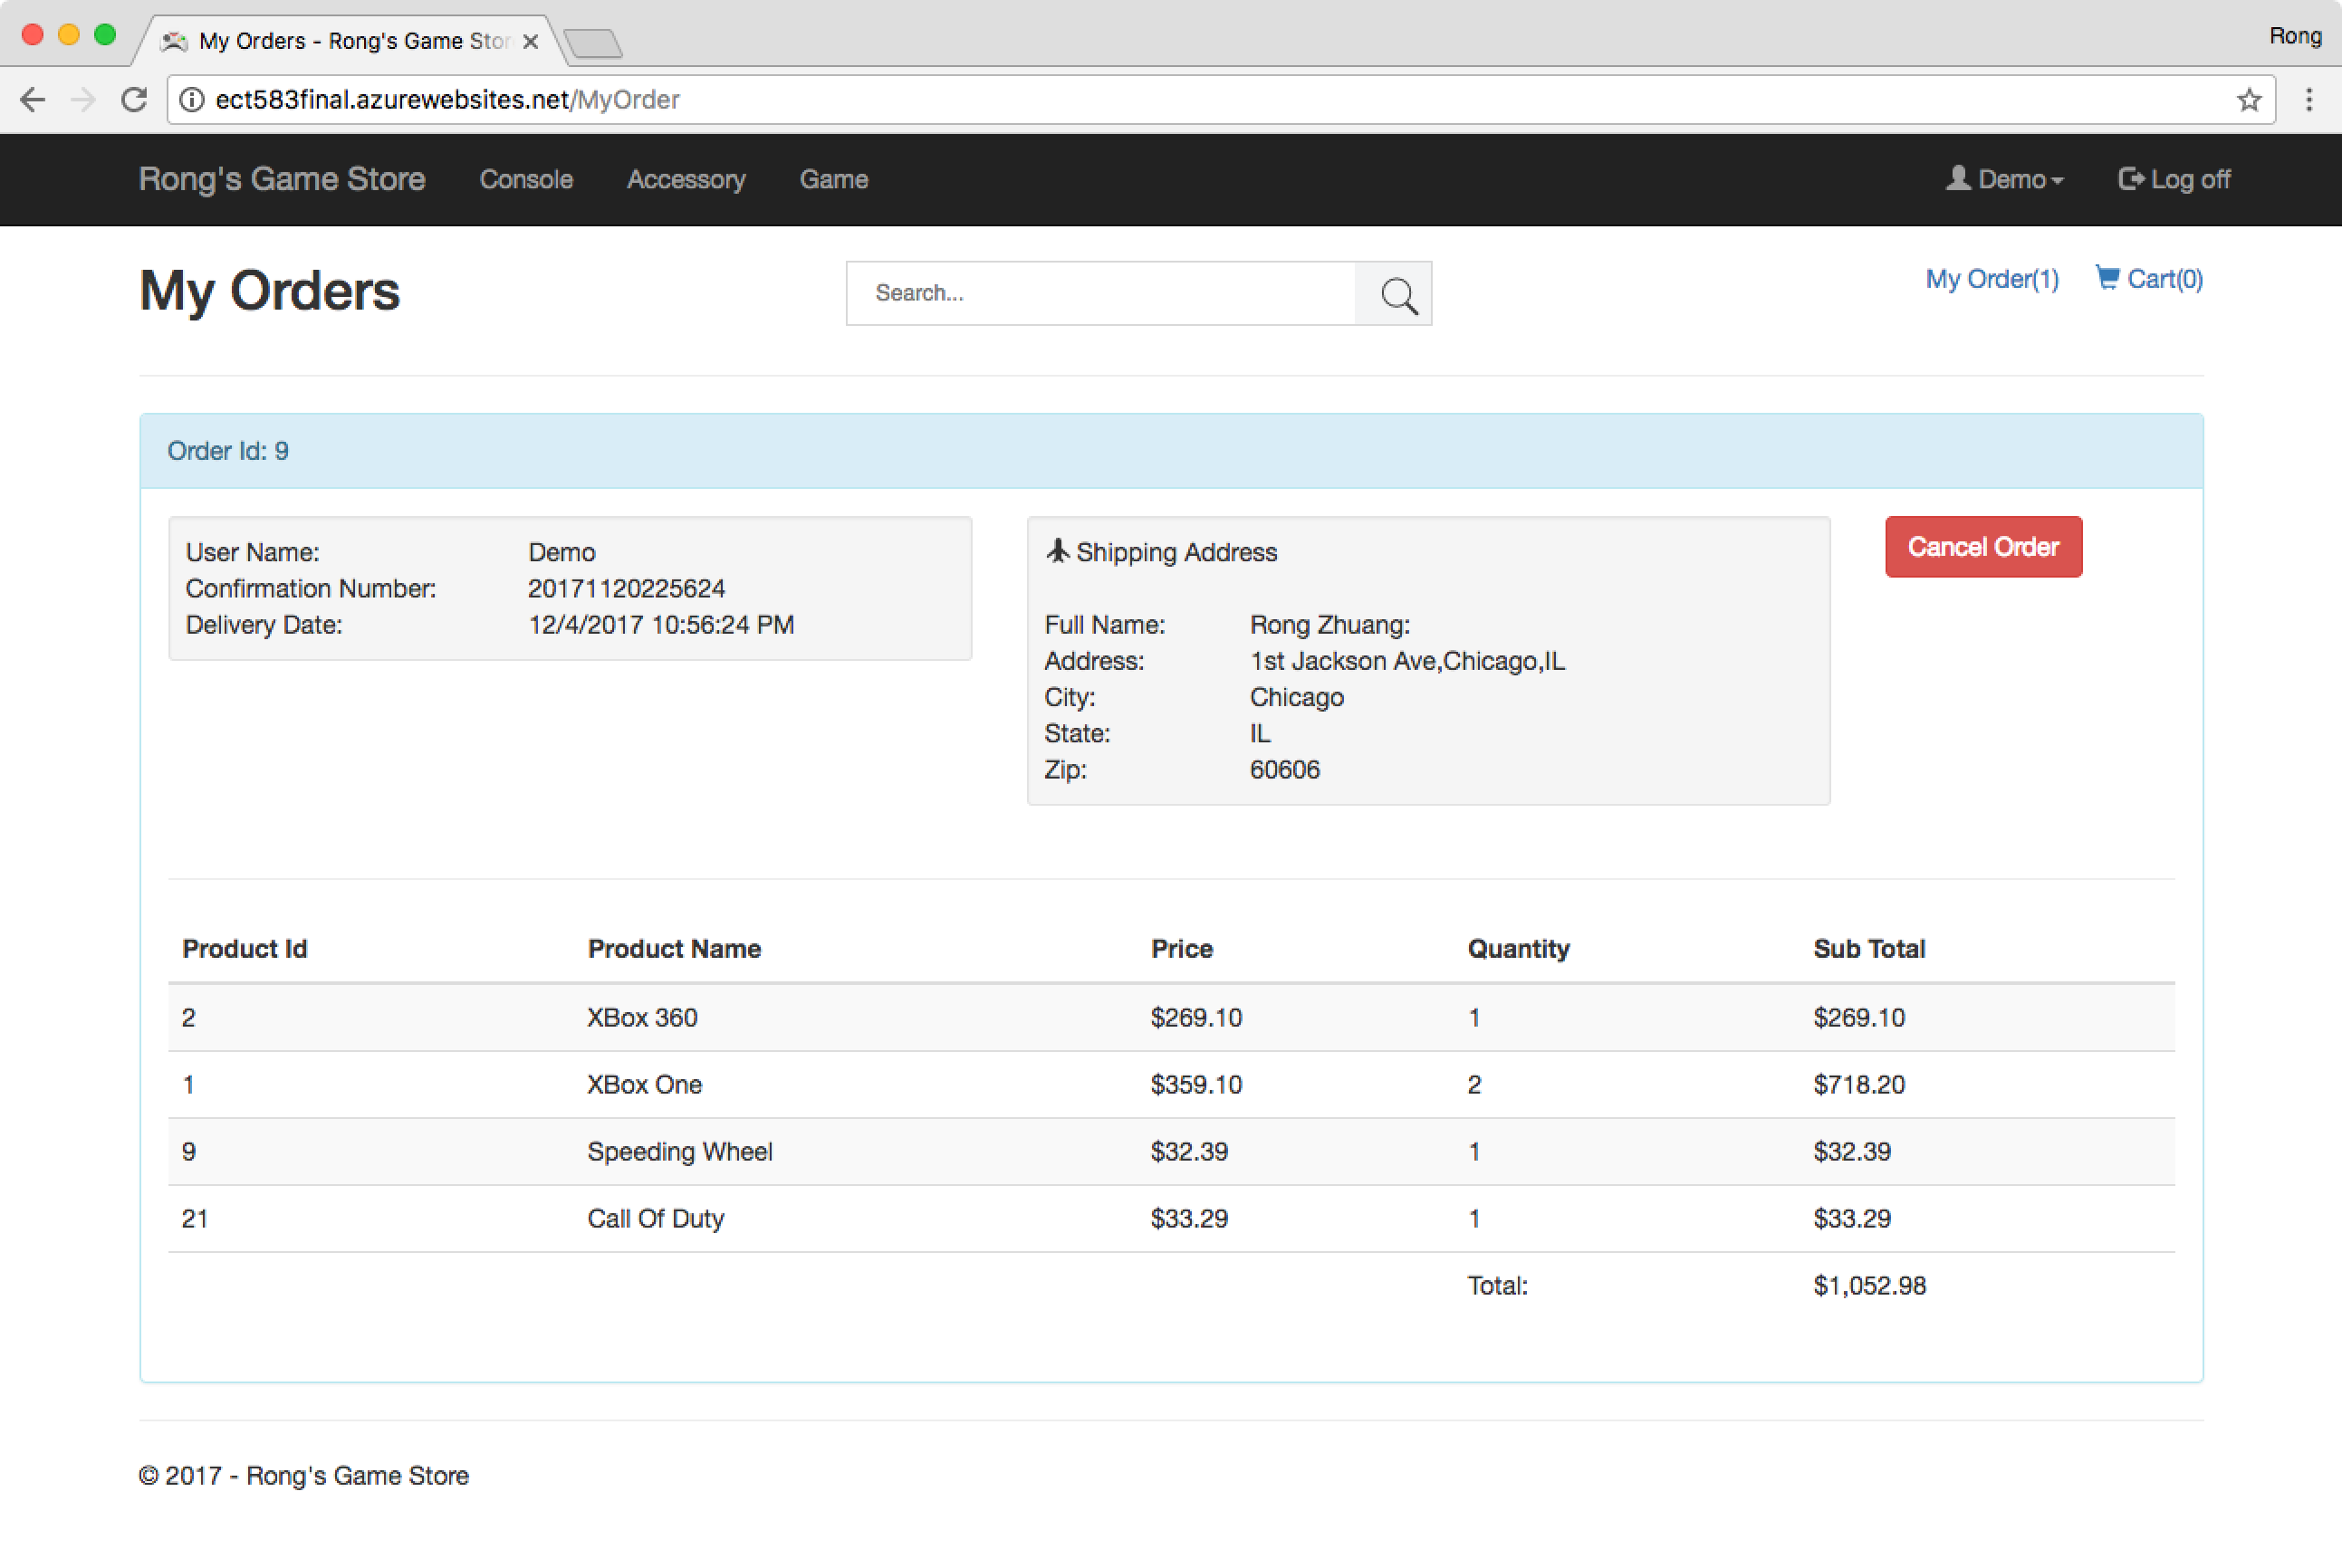
Task: Click the Sub Total column header
Action: 1868,948
